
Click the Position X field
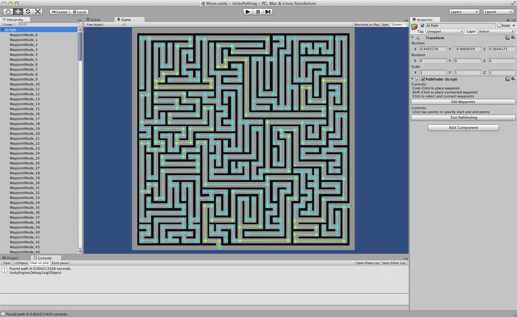click(x=433, y=49)
